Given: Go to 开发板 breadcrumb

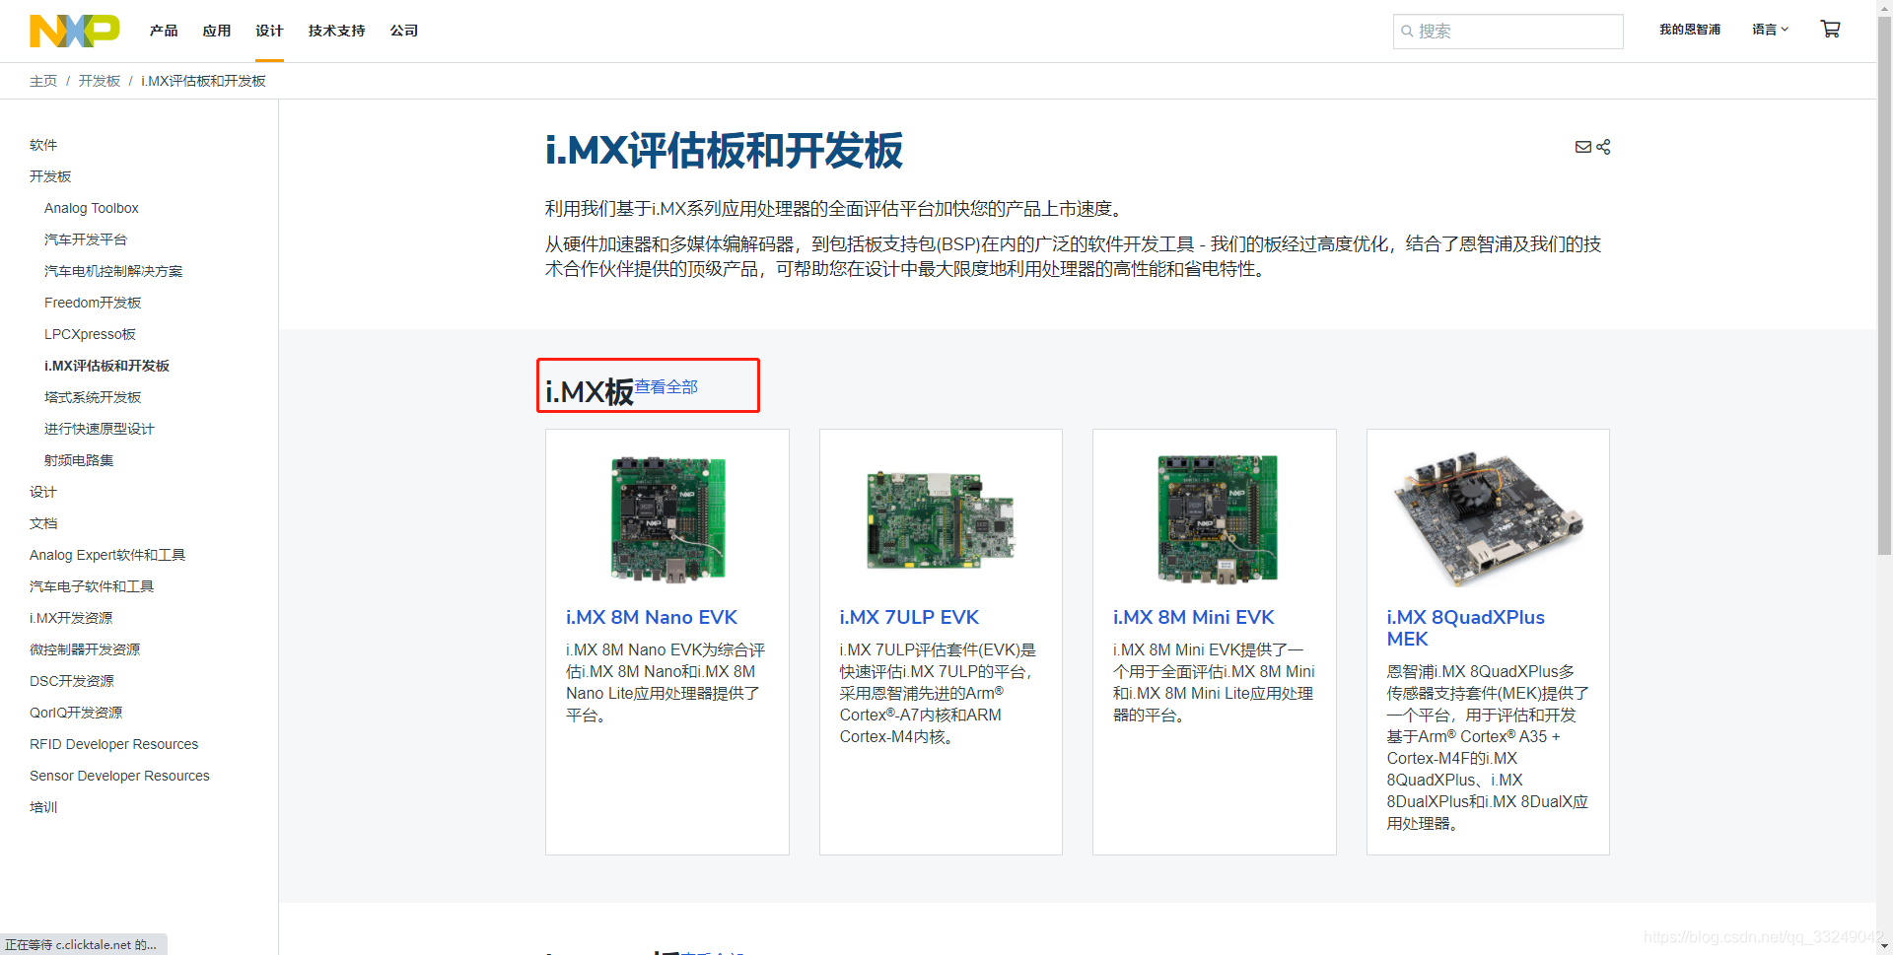Looking at the screenshot, I should point(100,81).
